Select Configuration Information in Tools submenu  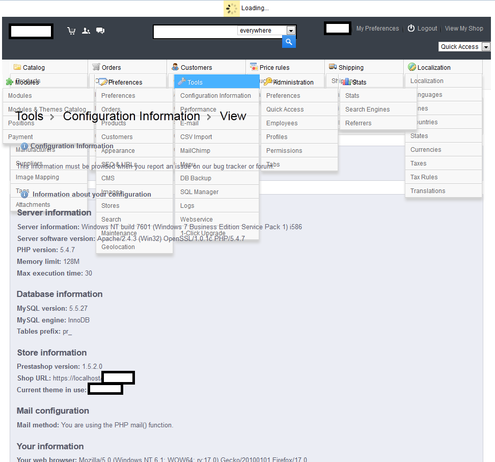(x=216, y=96)
